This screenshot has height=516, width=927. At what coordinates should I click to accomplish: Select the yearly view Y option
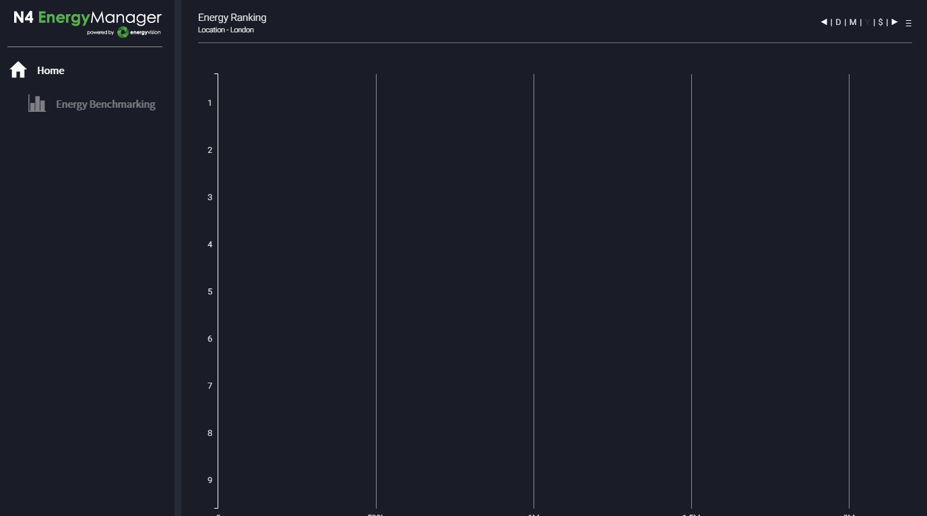pos(868,22)
